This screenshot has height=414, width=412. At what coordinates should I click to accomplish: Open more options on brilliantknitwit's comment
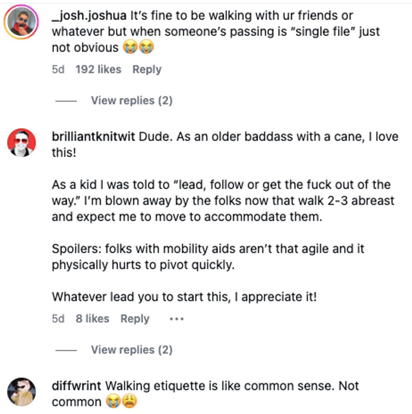[x=177, y=319]
